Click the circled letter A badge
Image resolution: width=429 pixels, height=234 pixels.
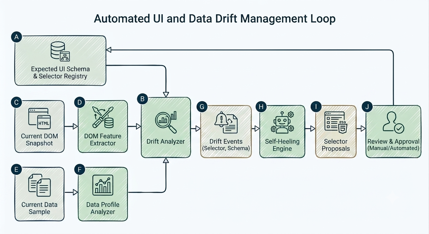tap(16, 37)
